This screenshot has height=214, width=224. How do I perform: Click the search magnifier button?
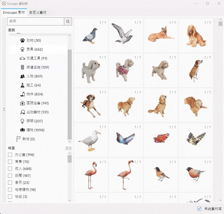[68, 21]
